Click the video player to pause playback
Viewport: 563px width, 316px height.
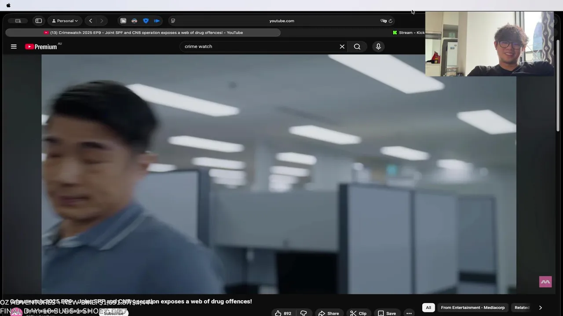(279, 174)
